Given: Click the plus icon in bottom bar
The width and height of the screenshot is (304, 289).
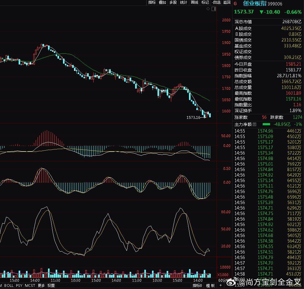Looking at the screenshot, I should coord(221,286).
